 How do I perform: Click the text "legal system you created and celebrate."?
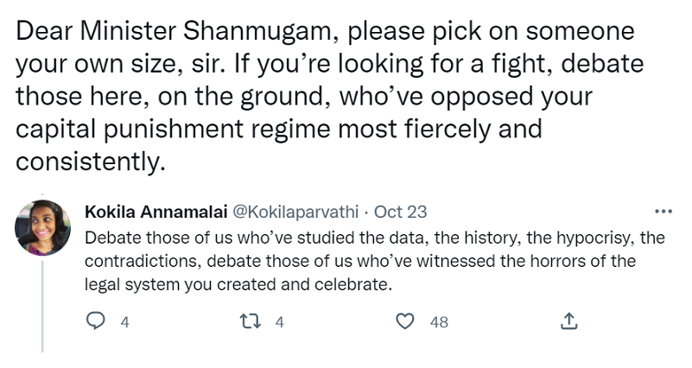(239, 282)
